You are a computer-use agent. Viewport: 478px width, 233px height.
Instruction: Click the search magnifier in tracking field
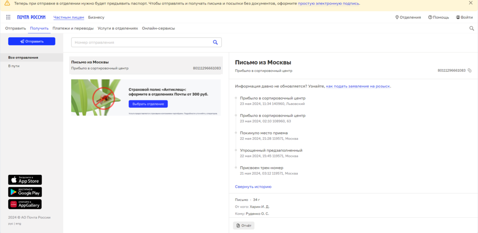[215, 42]
